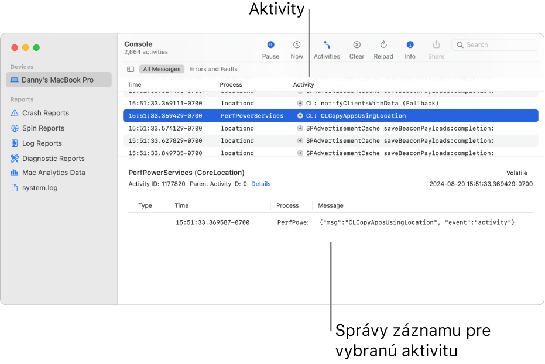Expand the 15:51:33.574129 saveBeaconPayloads activity
545x364 pixels.
(x=300, y=128)
